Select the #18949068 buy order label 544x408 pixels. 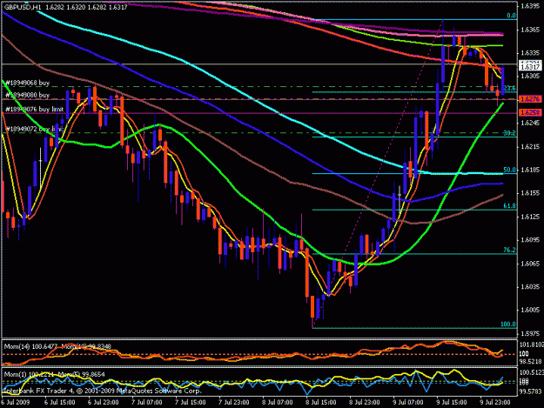click(28, 83)
